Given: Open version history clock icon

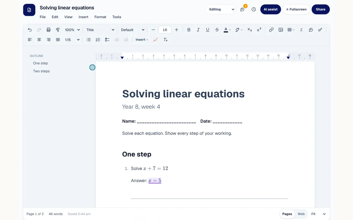Looking at the screenshot, I should click(x=254, y=9).
